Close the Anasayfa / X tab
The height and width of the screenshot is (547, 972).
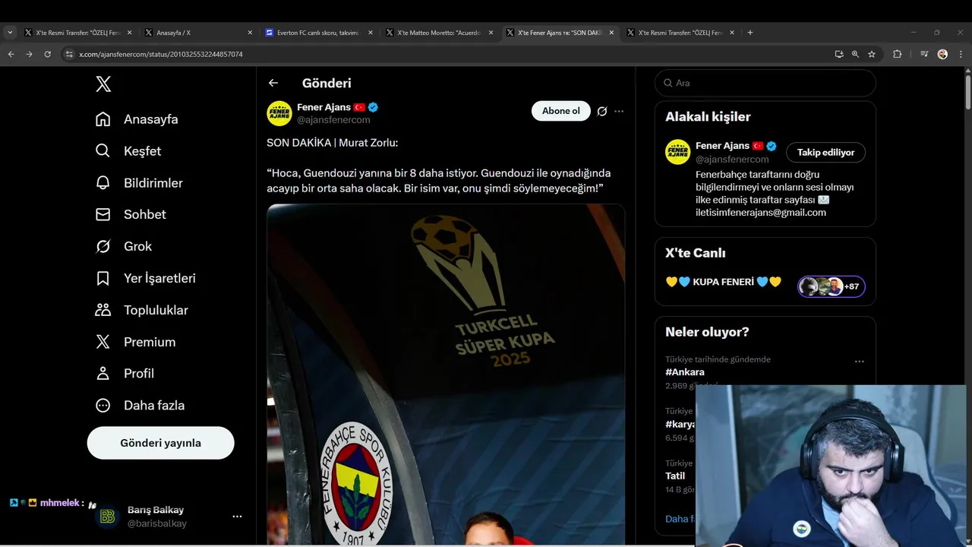click(250, 33)
